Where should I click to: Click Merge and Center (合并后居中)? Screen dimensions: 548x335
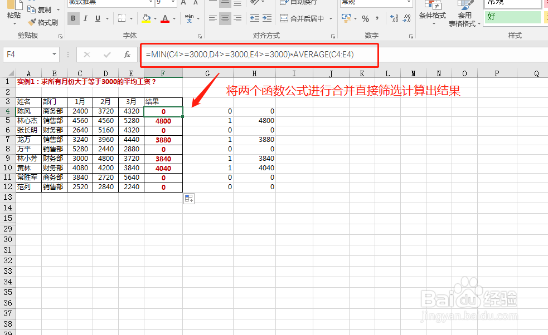pos(302,18)
